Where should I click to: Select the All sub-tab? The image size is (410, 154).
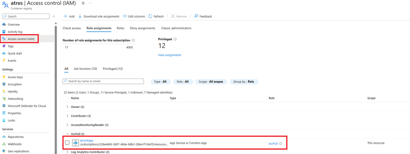point(66,69)
